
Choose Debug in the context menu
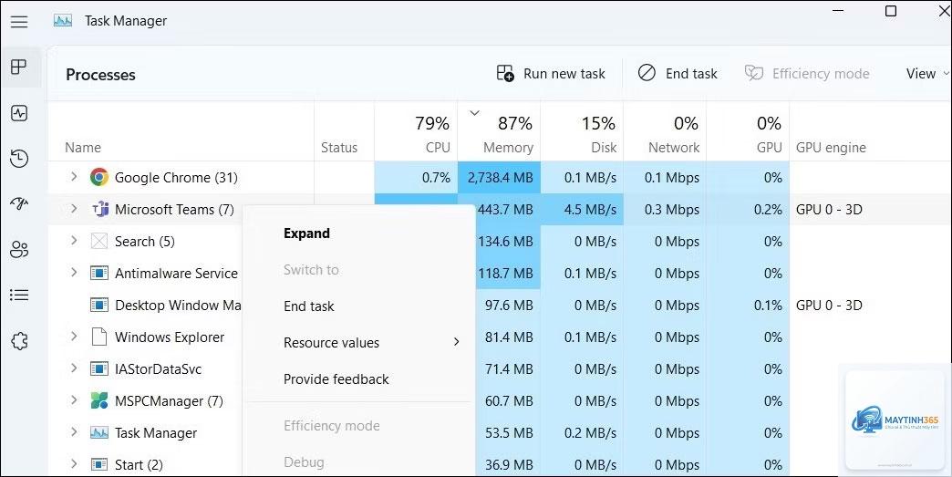358,462
